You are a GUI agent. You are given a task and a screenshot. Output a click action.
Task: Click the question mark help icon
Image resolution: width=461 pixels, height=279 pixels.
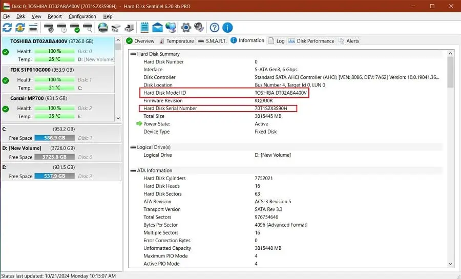(214, 28)
